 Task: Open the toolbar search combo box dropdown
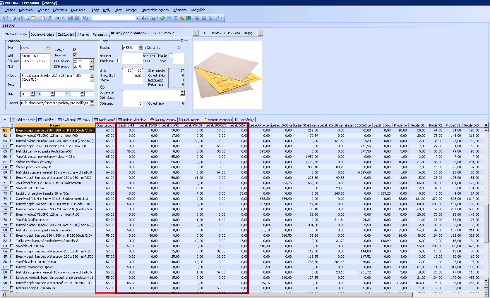(x=137, y=18)
